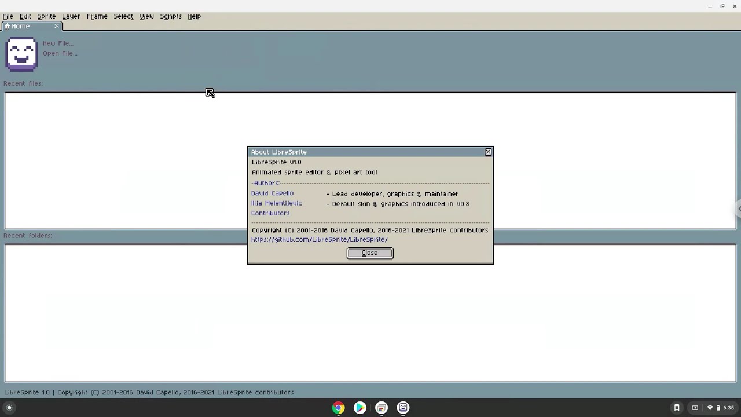The image size is (741, 417).
Task: Open Google Chrome from the shelf
Action: click(338, 408)
